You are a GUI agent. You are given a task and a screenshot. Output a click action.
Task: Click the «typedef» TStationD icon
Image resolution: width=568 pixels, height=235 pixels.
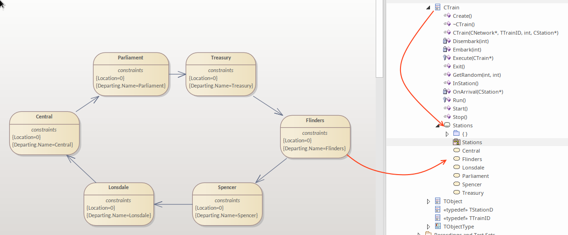point(437,210)
